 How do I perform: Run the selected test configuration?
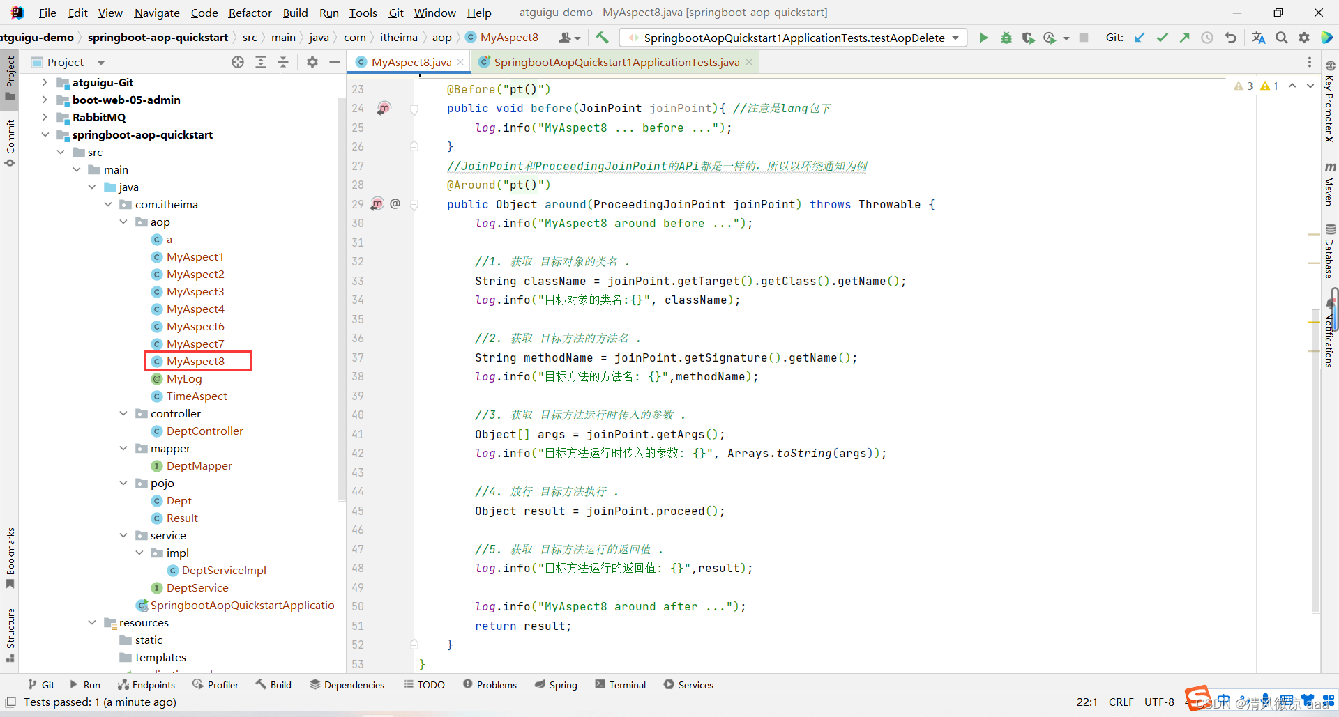(x=983, y=38)
